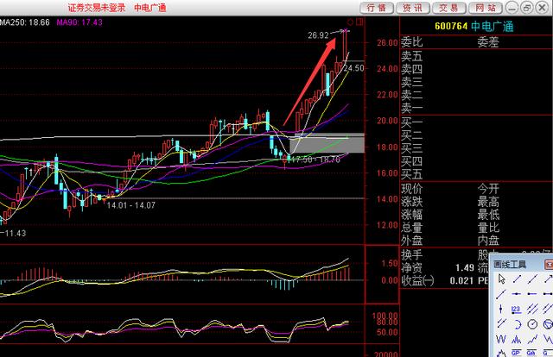Click the 26.00 price axis tick
Viewport: 553px width, 357px height.
point(387,42)
